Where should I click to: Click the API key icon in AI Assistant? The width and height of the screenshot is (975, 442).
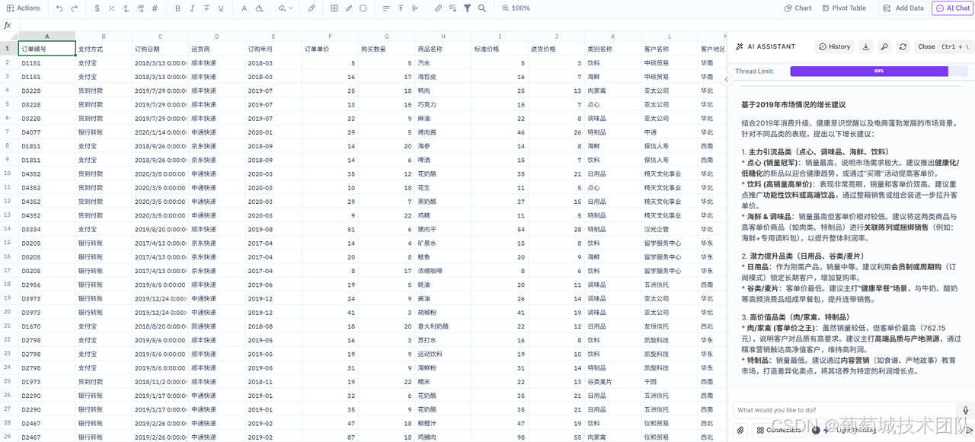884,46
